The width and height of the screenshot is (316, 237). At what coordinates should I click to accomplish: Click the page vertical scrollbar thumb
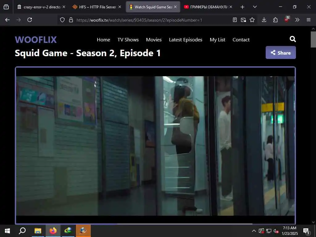313,39
